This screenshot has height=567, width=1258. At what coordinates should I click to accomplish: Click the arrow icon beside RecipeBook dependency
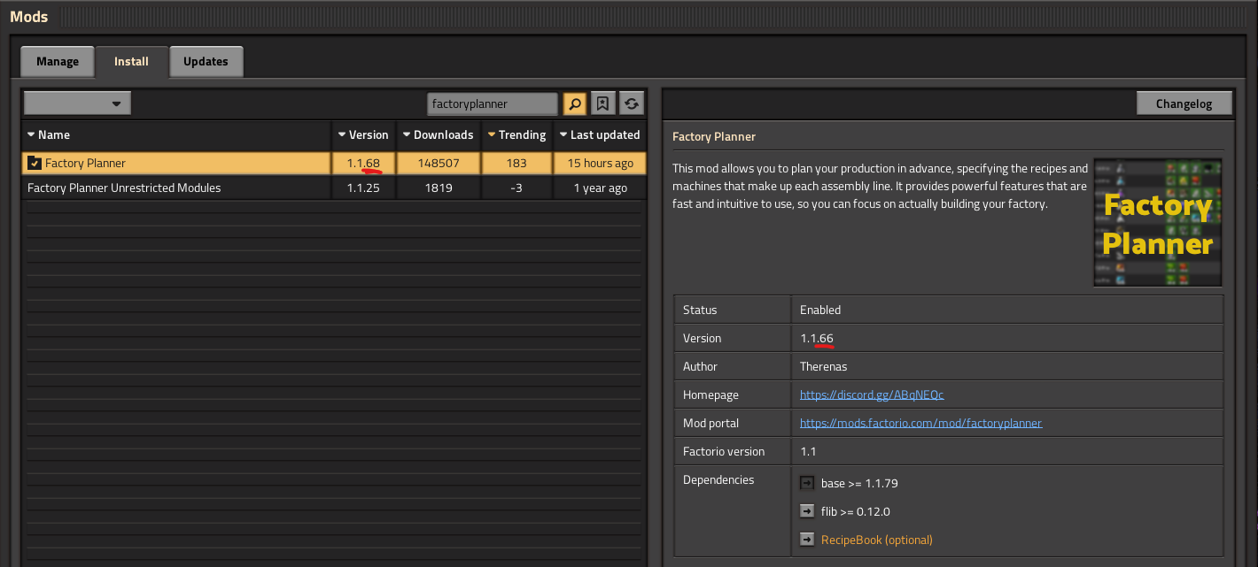(806, 540)
